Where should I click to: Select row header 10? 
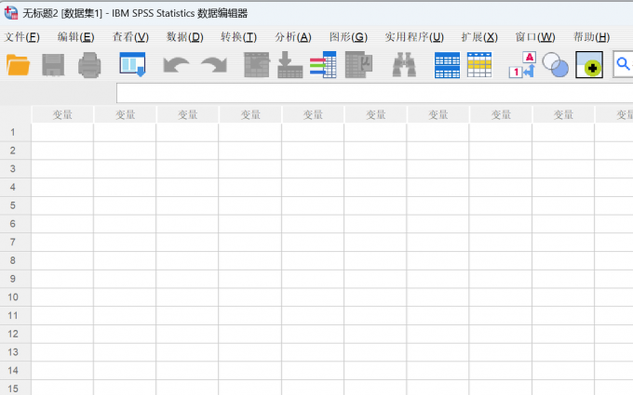15,297
